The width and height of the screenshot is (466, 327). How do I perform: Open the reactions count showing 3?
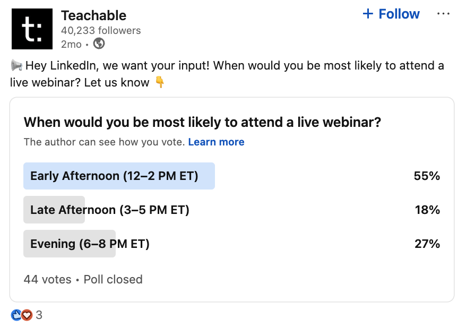(x=39, y=315)
